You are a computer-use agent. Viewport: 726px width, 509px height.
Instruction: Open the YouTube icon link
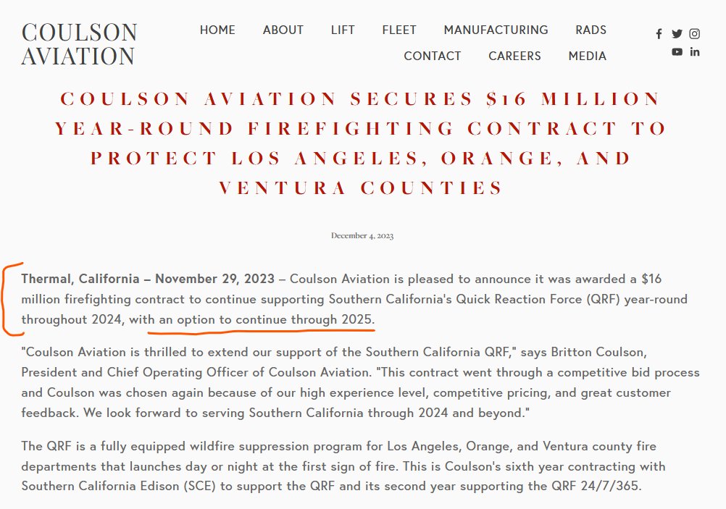(x=677, y=52)
